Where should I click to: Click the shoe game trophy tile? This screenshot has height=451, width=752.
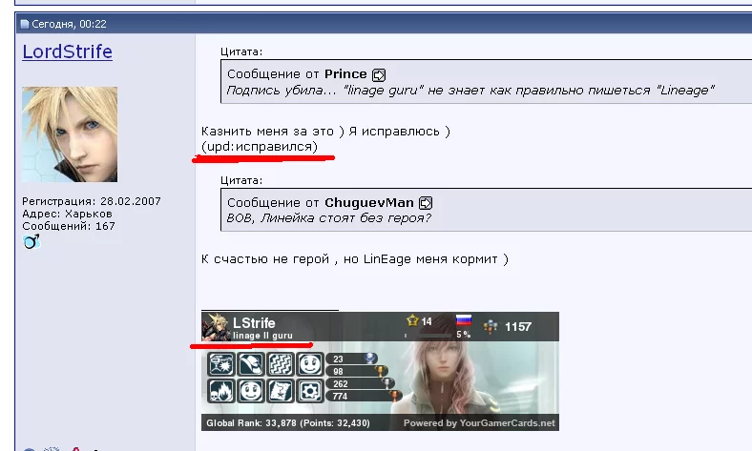251,364
